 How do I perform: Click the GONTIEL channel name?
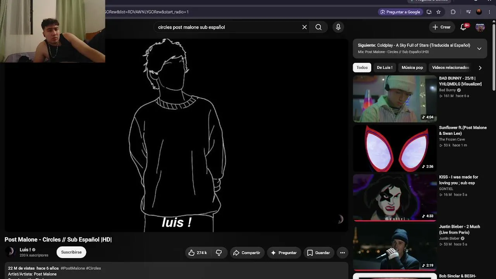coord(446,189)
